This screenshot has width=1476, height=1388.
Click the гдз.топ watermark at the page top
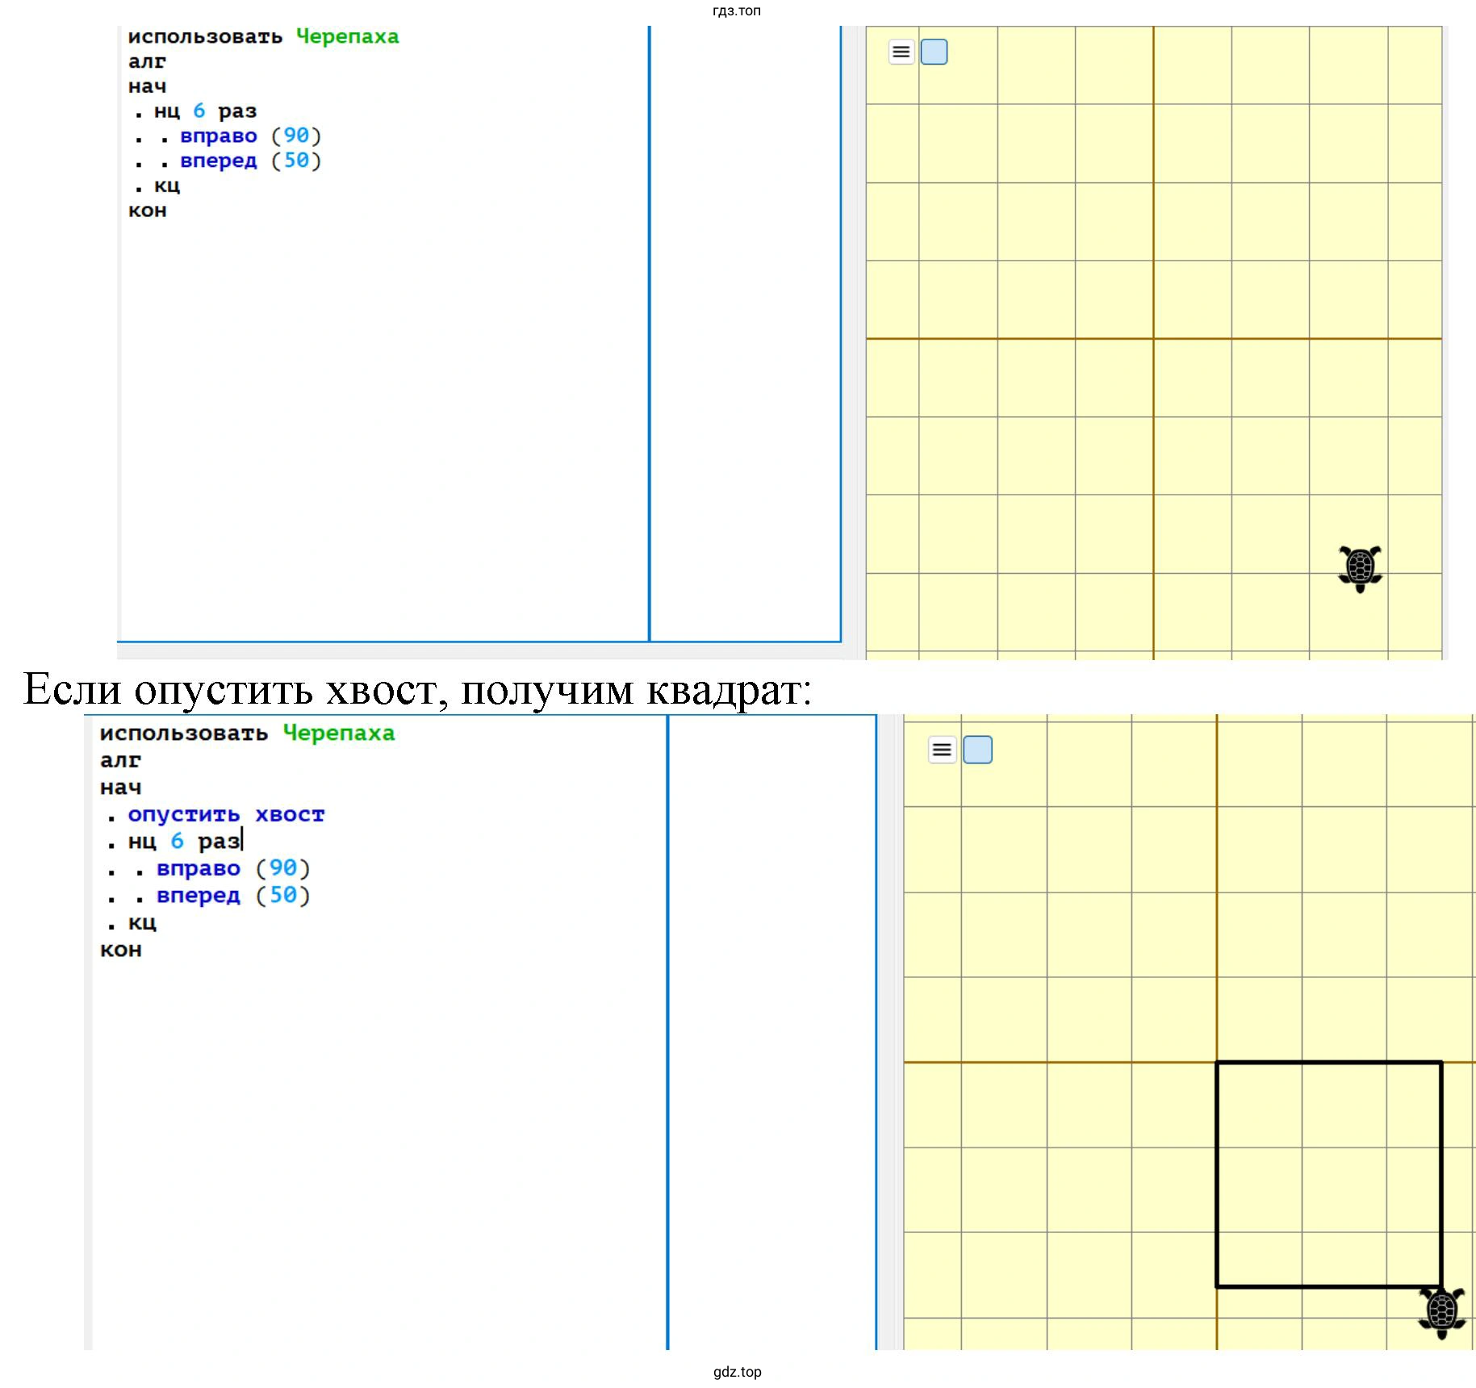736,10
